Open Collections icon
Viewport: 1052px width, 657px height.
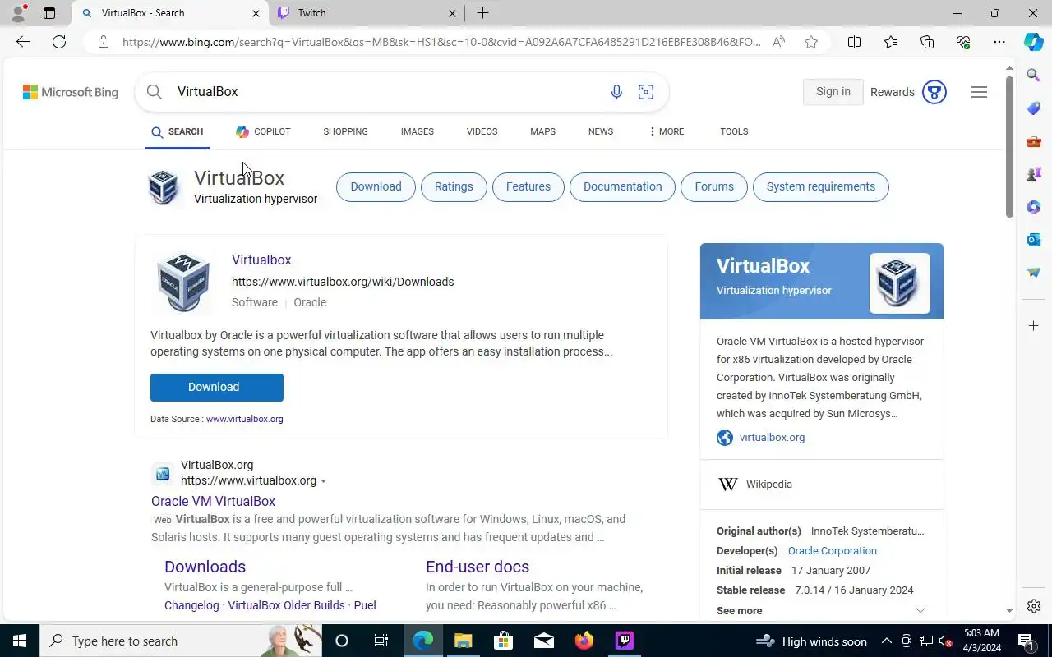(927, 42)
